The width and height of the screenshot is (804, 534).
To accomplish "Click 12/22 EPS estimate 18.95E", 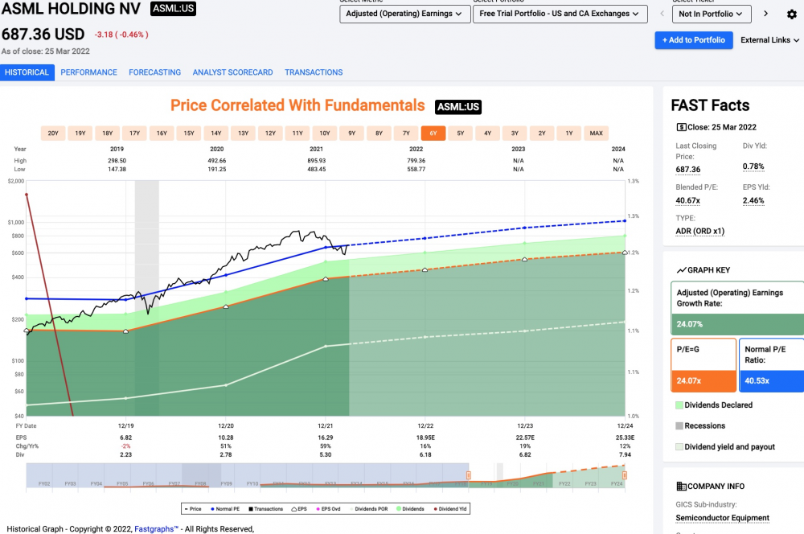I will (x=425, y=437).
